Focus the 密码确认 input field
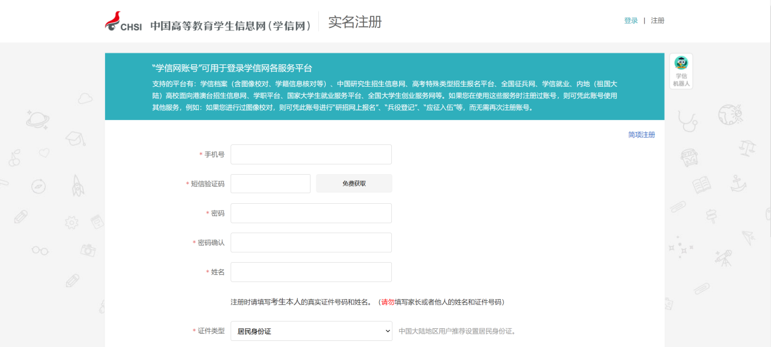The image size is (771, 347). click(x=311, y=243)
